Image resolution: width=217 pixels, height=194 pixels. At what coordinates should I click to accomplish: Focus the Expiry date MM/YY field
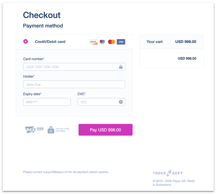47,102
